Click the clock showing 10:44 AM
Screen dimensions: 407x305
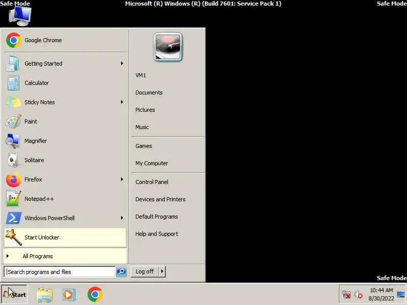[381, 290]
